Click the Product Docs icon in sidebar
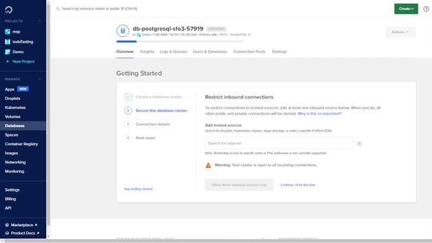Image resolution: width=432 pixels, height=243 pixels. [7, 233]
